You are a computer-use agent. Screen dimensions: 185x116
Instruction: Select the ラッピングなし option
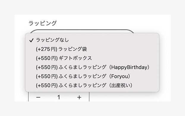click(92, 40)
